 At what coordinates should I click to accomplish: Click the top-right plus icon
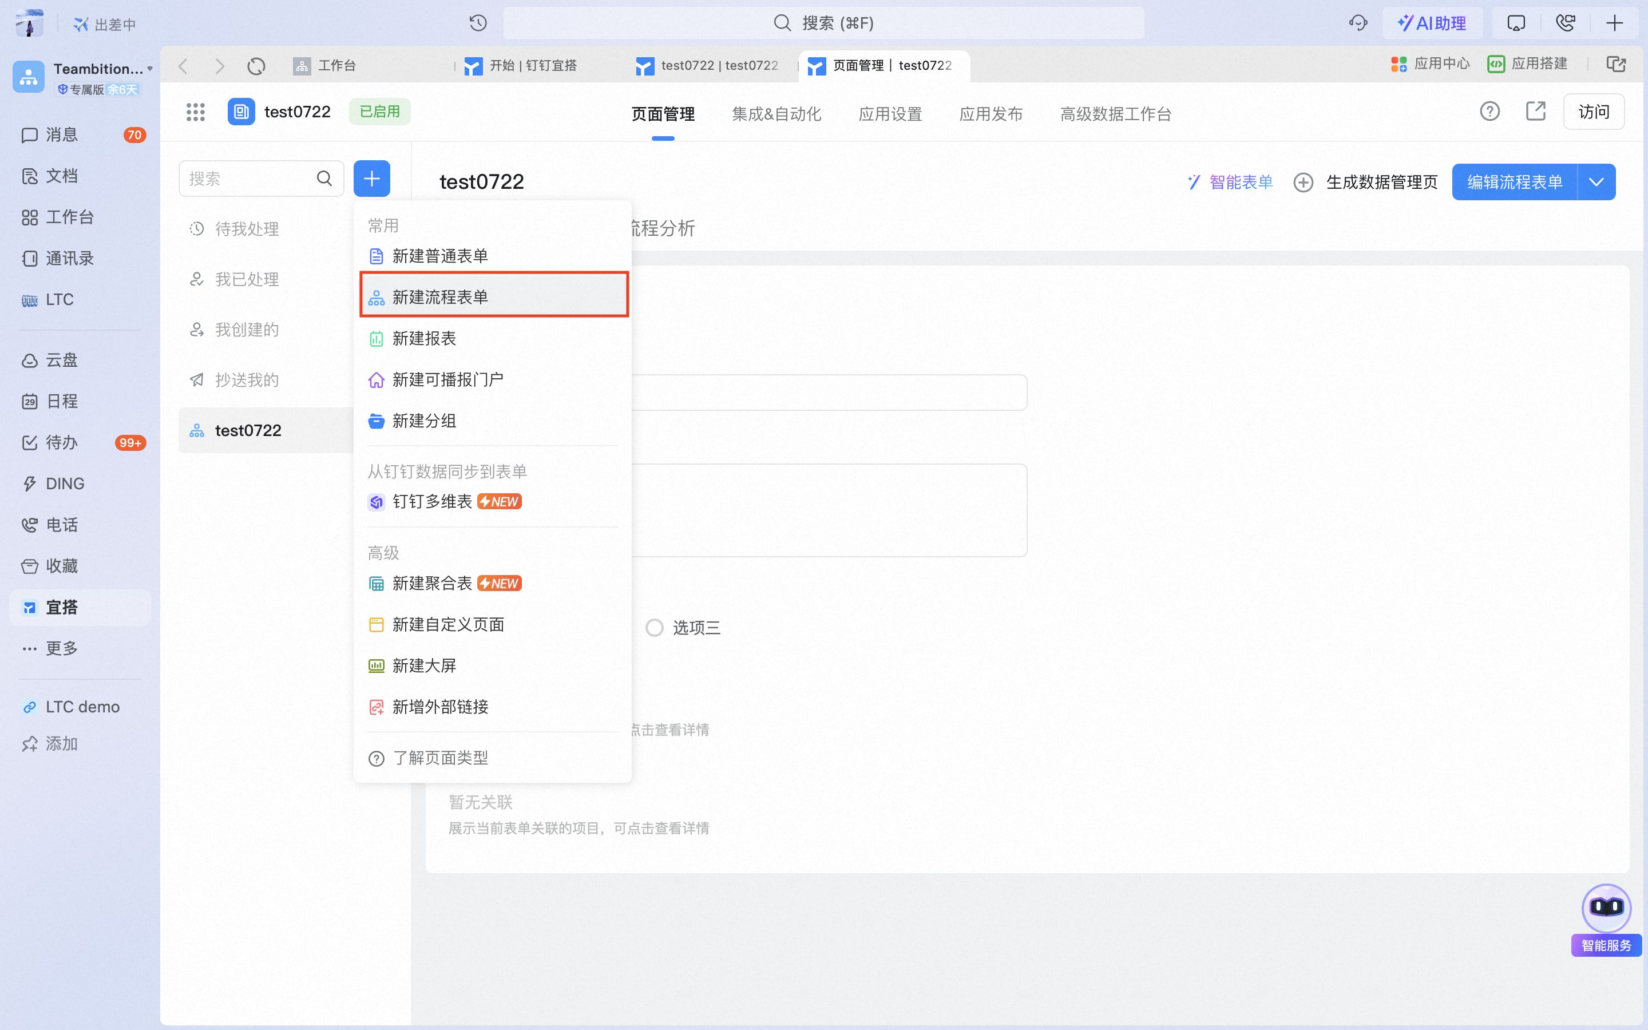1615,23
